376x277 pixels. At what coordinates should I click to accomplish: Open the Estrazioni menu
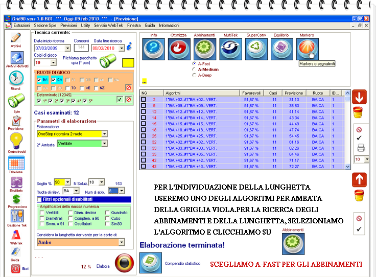point(21,26)
